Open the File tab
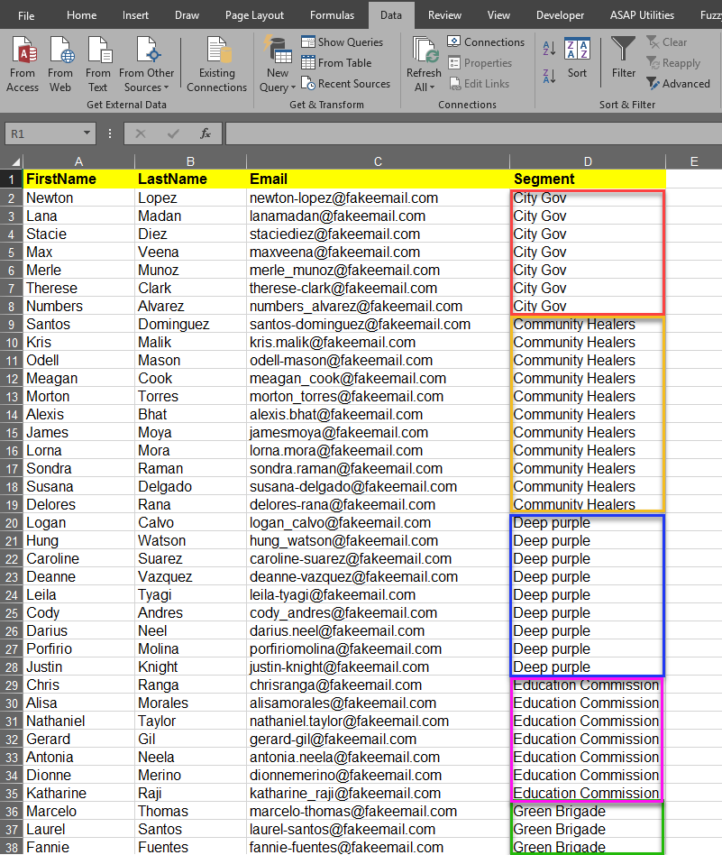722x855 pixels. (26, 15)
